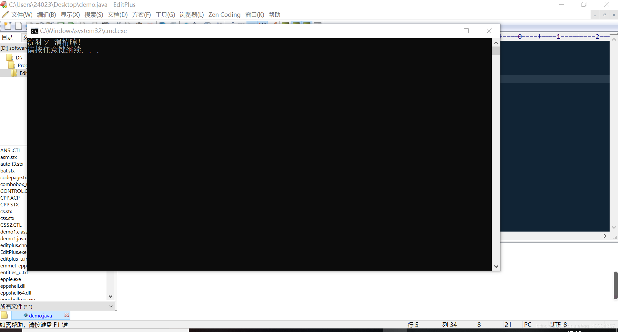
Task: Click the EditPlus app icon in title bar
Action: pos(4,5)
